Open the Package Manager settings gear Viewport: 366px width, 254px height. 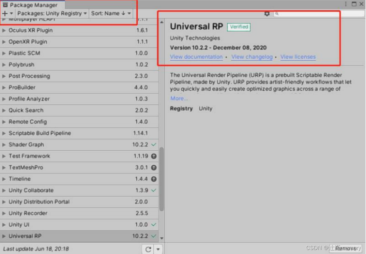pyautogui.click(x=267, y=14)
